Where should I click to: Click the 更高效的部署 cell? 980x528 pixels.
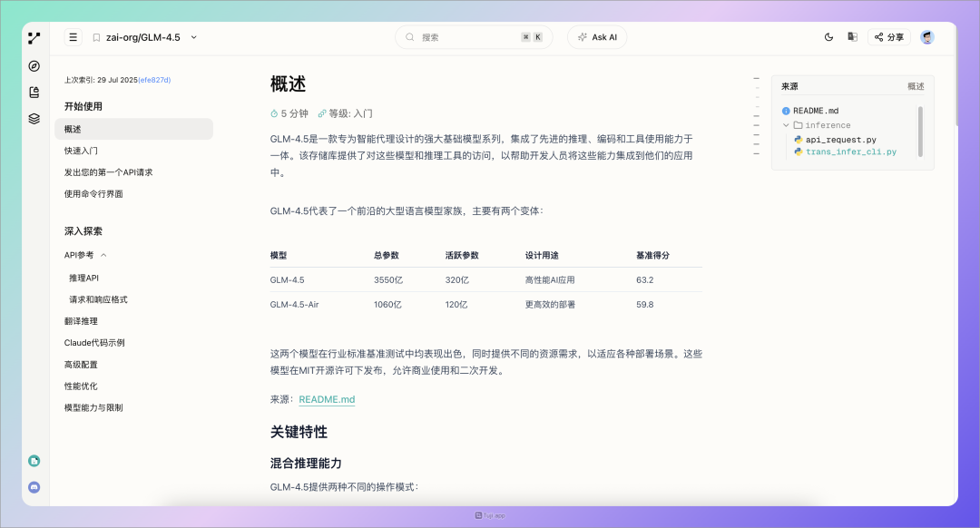550,304
